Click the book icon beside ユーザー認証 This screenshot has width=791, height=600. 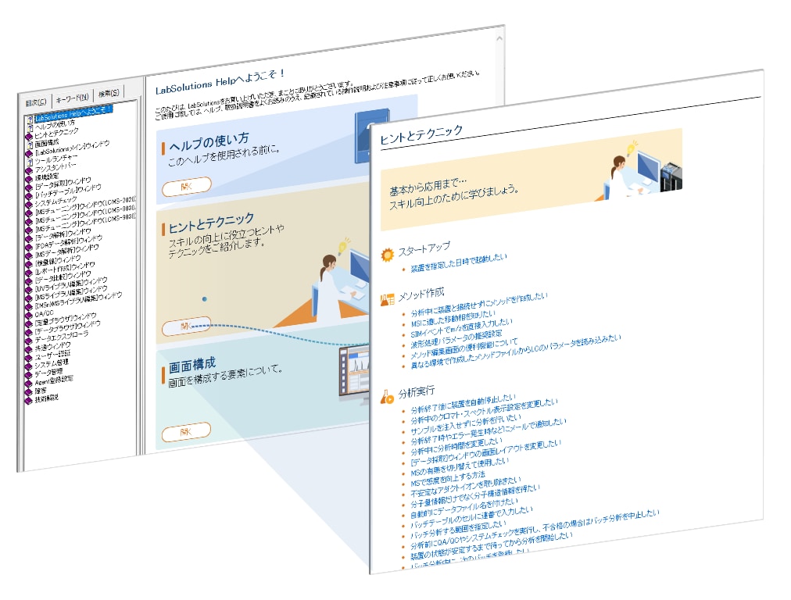point(29,358)
